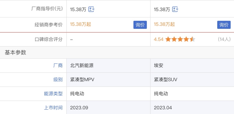Screen dimensions: 234x114
Task: Collapse the 基本参数 section header
Action: tap(117, 52)
